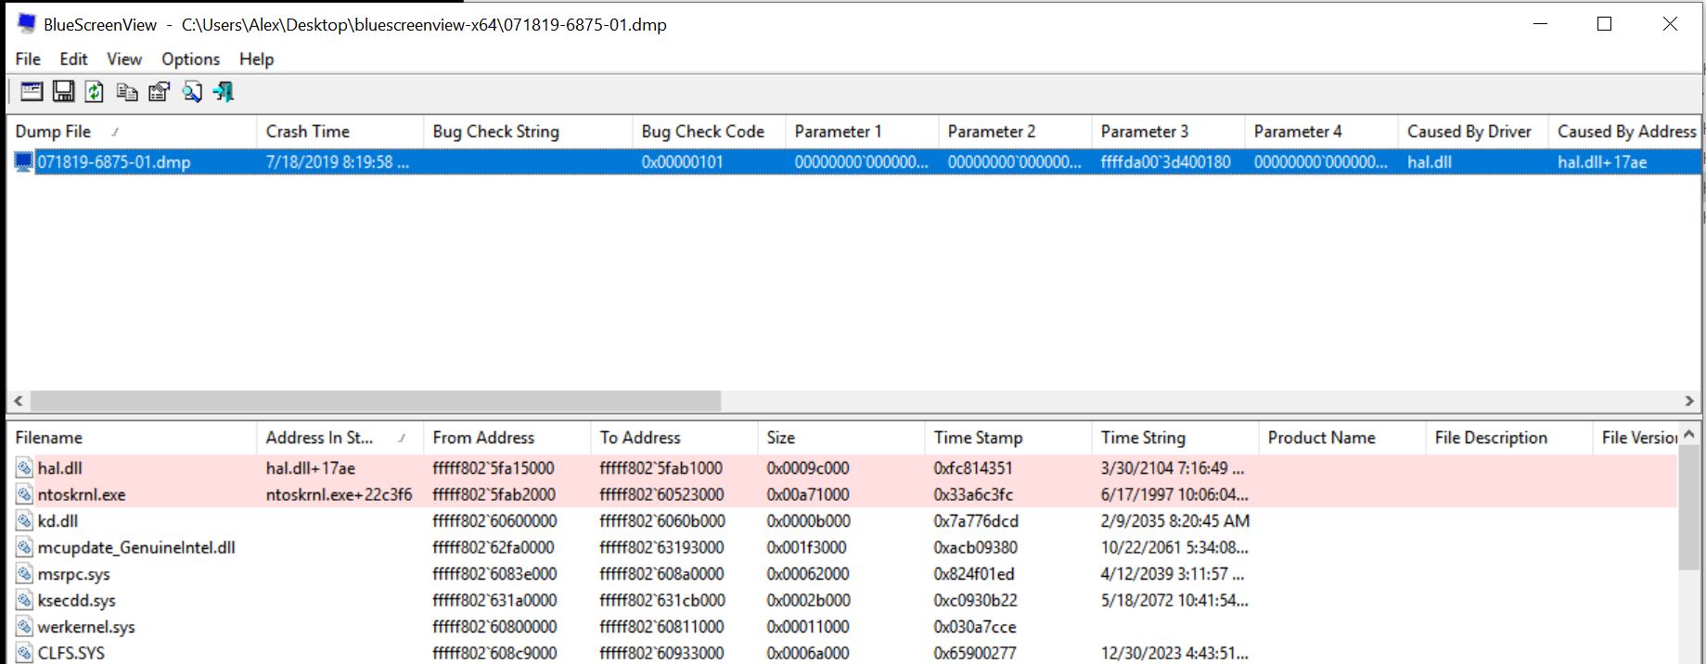Click the File Description column header
1706x664 pixels.
[x=1508, y=438]
